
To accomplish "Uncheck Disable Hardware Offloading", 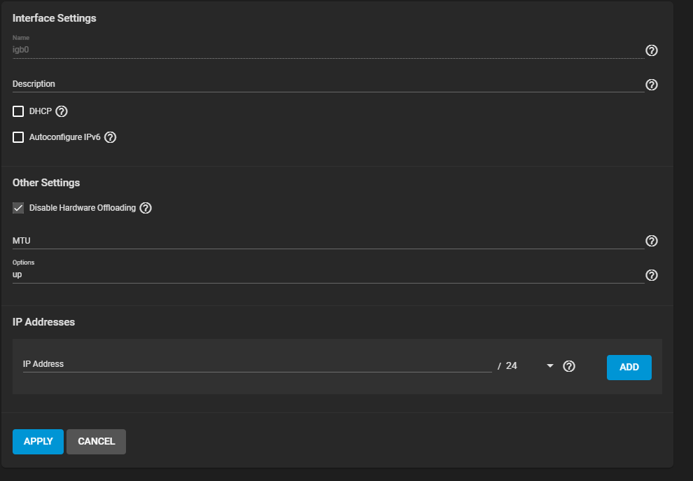I will point(18,208).
